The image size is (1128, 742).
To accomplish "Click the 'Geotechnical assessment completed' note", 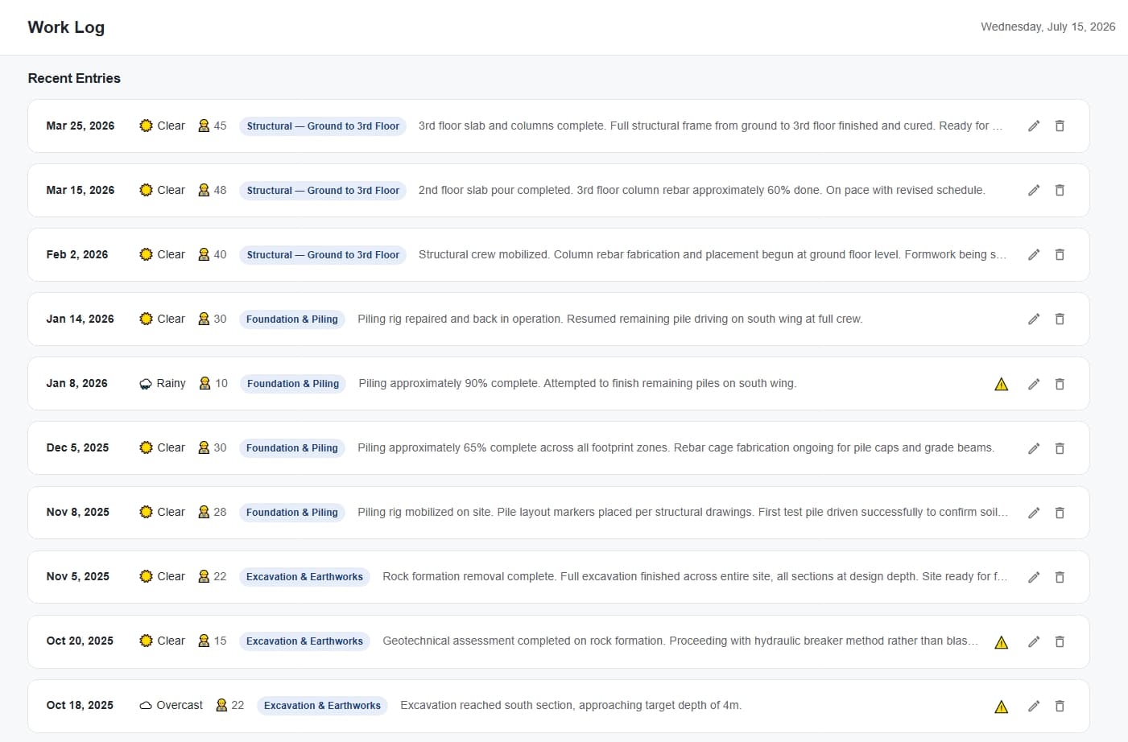I will [x=680, y=641].
